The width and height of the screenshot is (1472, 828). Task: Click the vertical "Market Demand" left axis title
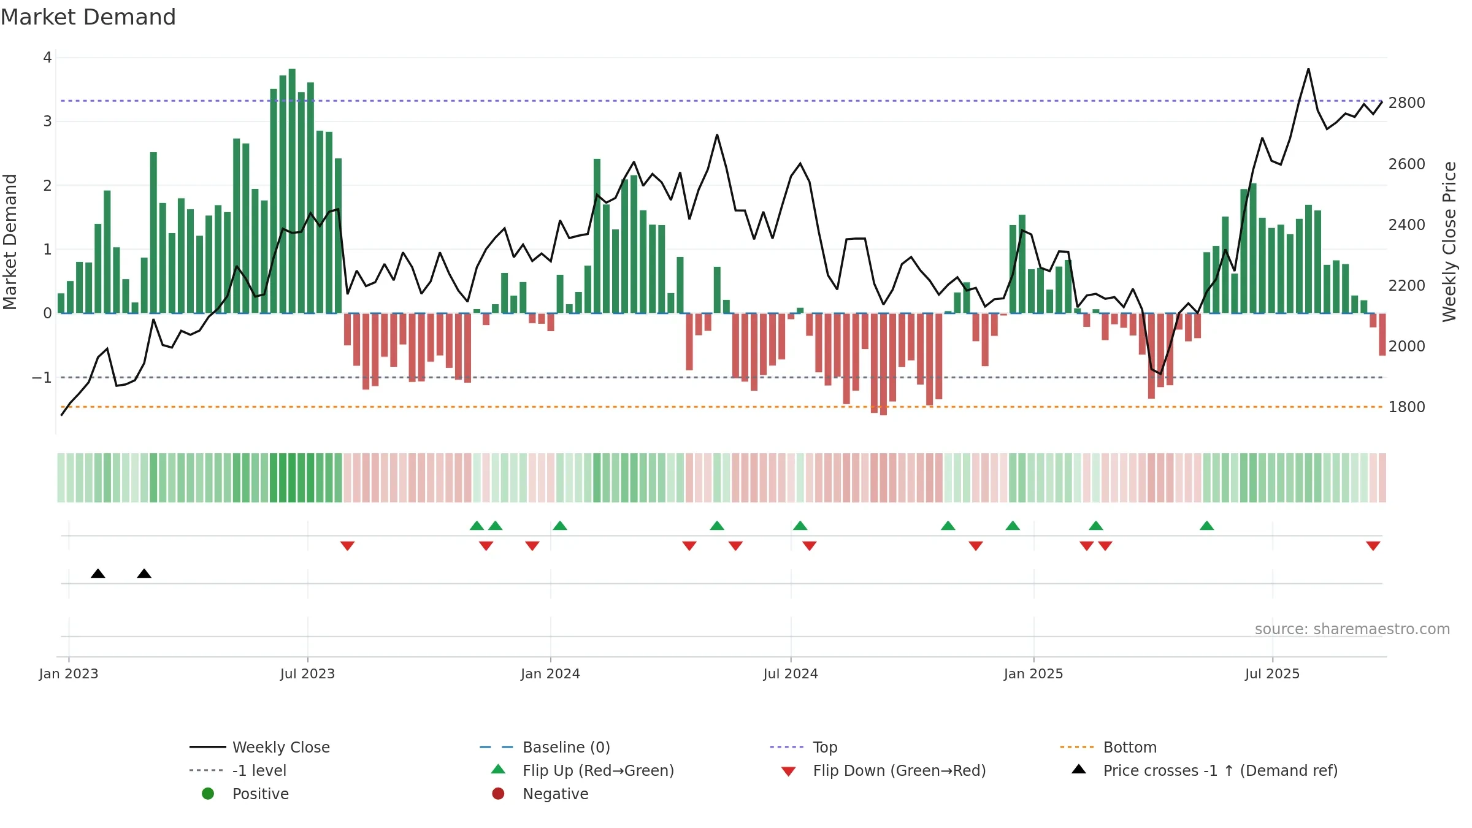point(10,242)
